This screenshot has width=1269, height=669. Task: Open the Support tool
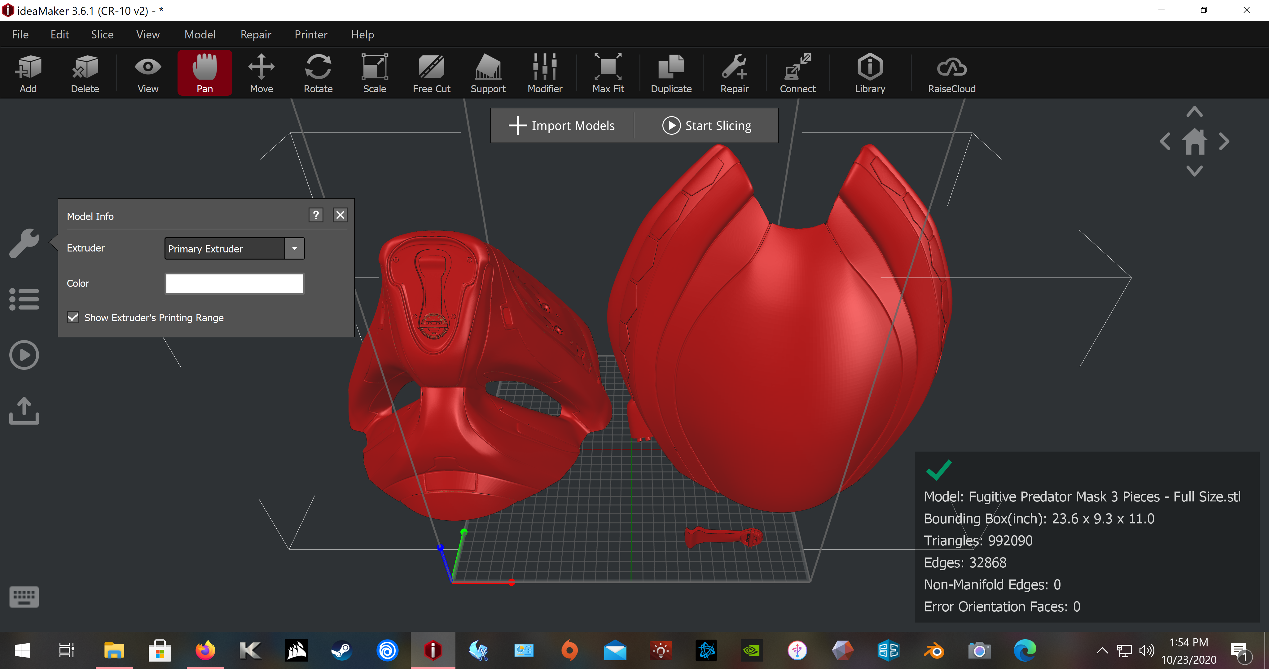(x=488, y=73)
